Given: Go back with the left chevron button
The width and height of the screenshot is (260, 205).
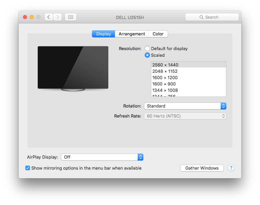Looking at the screenshot, I should pos(49,17).
